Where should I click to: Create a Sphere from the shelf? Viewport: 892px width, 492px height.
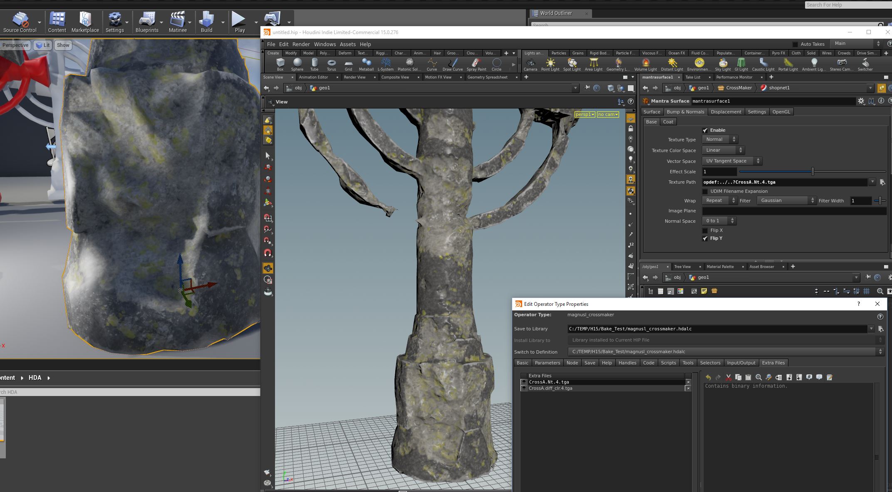(x=297, y=64)
